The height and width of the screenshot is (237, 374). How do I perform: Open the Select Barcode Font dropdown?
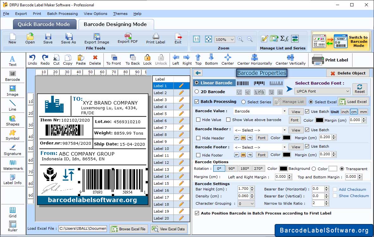tap(322, 91)
